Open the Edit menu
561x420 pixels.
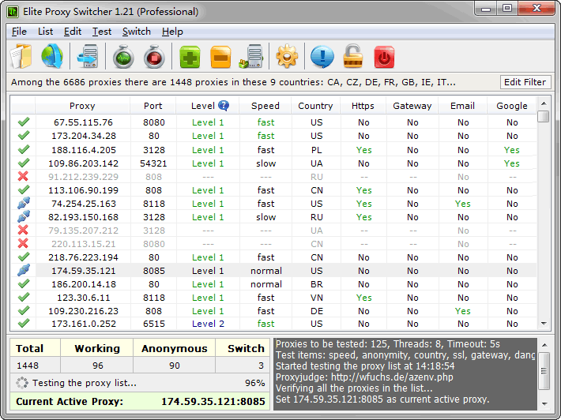(x=73, y=32)
